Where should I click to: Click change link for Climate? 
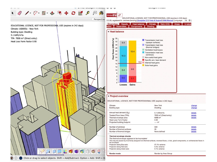[x=194, y=105]
